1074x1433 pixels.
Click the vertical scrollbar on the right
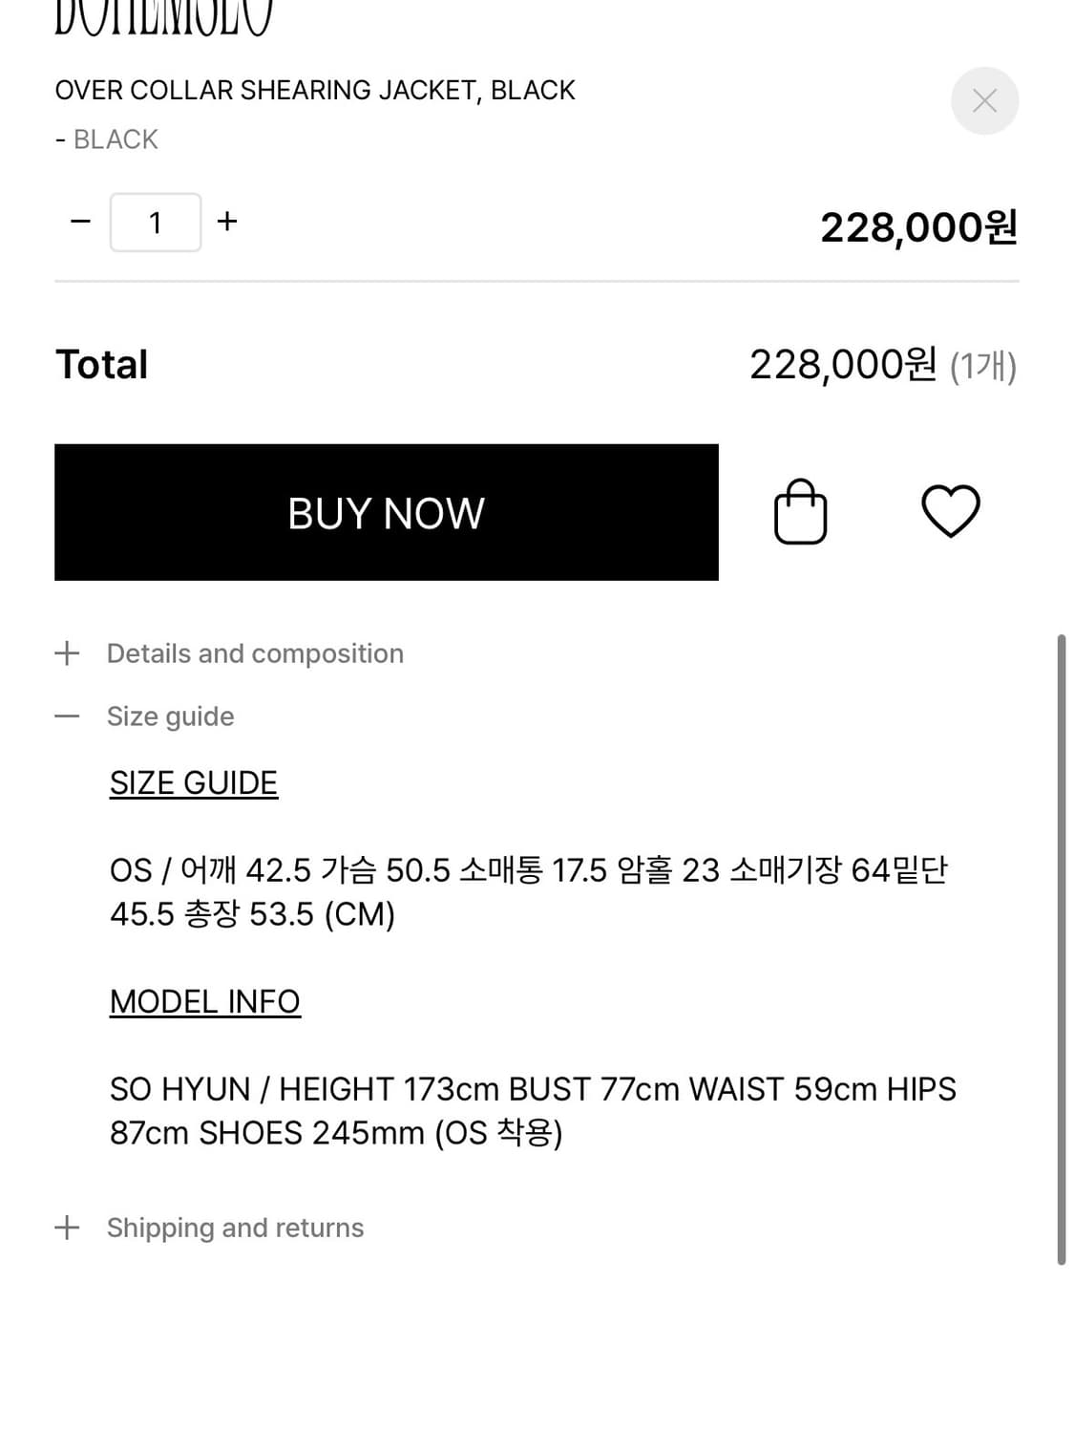1061,949
